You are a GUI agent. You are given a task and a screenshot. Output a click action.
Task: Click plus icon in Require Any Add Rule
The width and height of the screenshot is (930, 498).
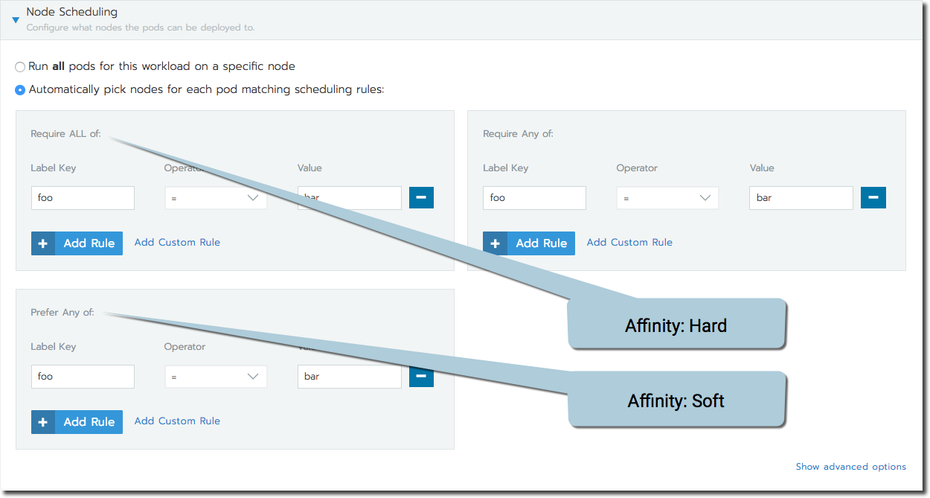(x=496, y=243)
